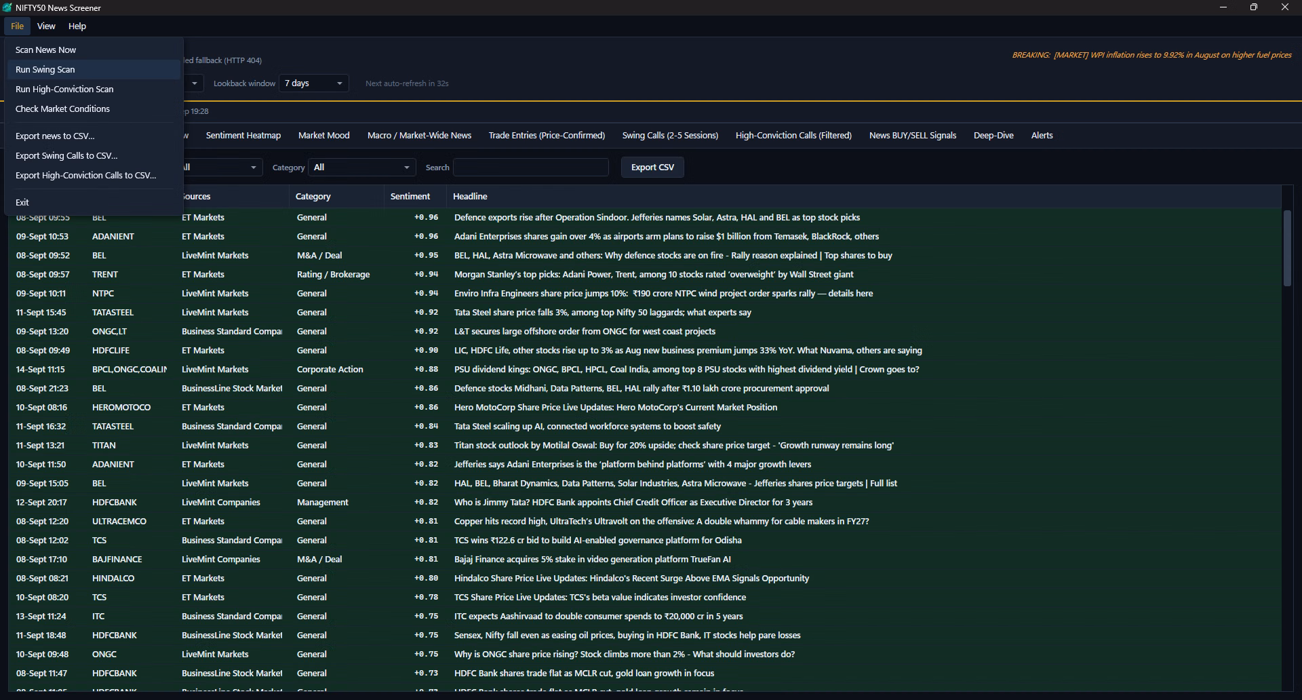Expand the Lookback window 7 days dropdown
The image size is (1302, 700).
[x=314, y=83]
